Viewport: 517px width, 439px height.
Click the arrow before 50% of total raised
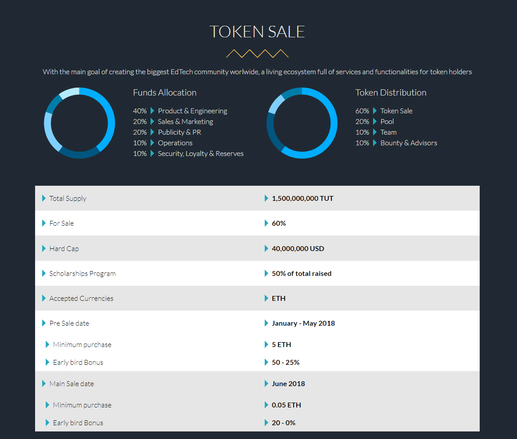(x=266, y=273)
